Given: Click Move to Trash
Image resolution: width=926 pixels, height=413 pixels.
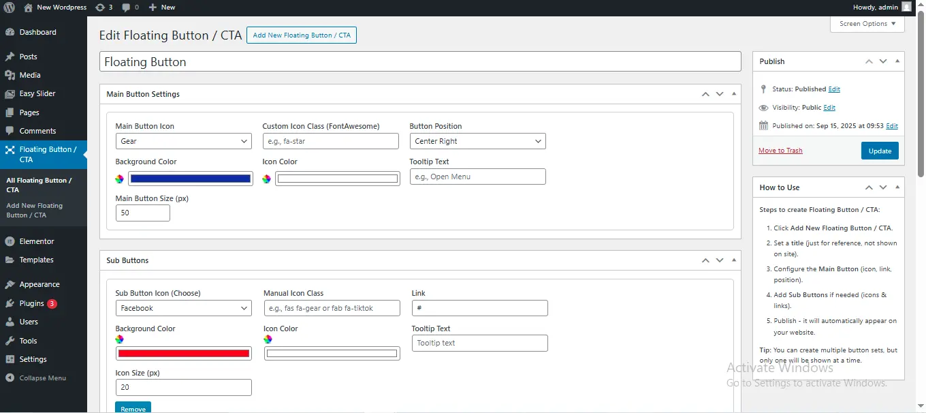Looking at the screenshot, I should pyautogui.click(x=780, y=150).
